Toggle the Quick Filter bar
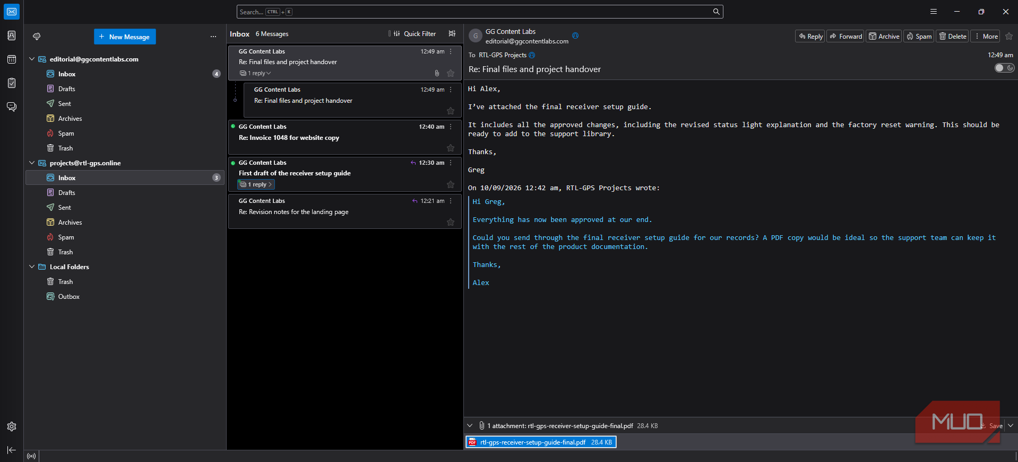This screenshot has height=462, width=1018. click(x=414, y=33)
